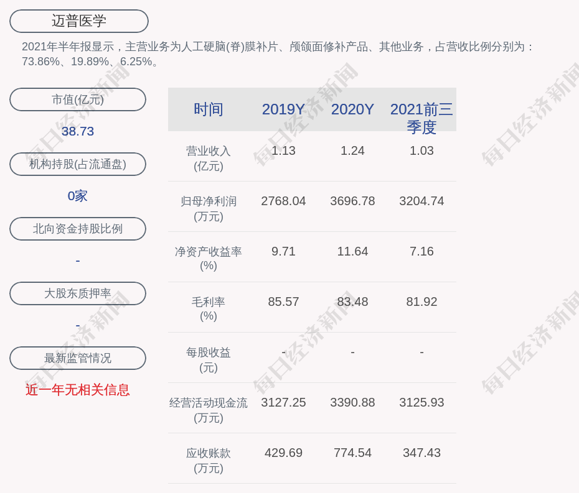This screenshot has width=579, height=493.
Task: Click the market value figure 38.73
Action: 78,131
